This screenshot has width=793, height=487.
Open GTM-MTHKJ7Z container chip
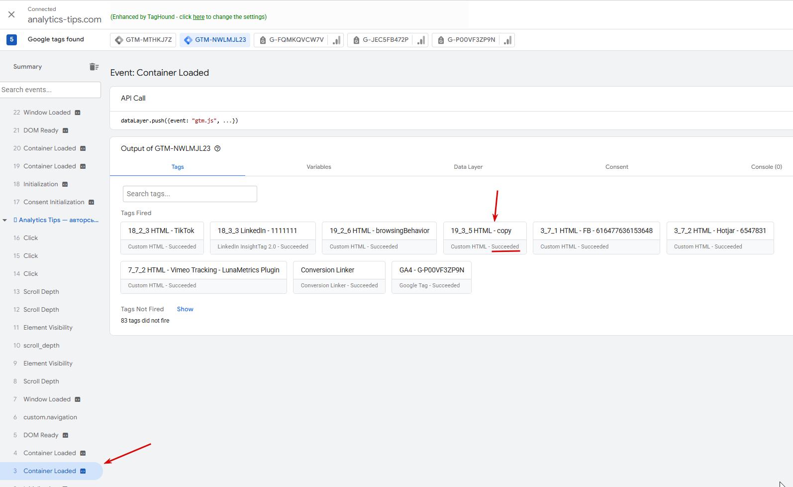(143, 40)
